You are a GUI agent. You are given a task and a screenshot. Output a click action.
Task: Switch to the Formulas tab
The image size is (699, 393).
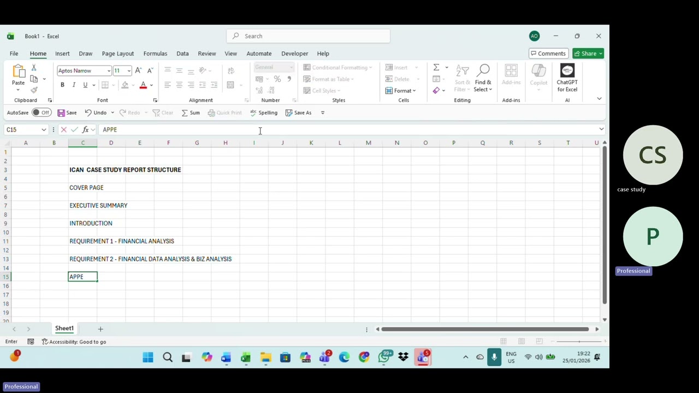(155, 53)
